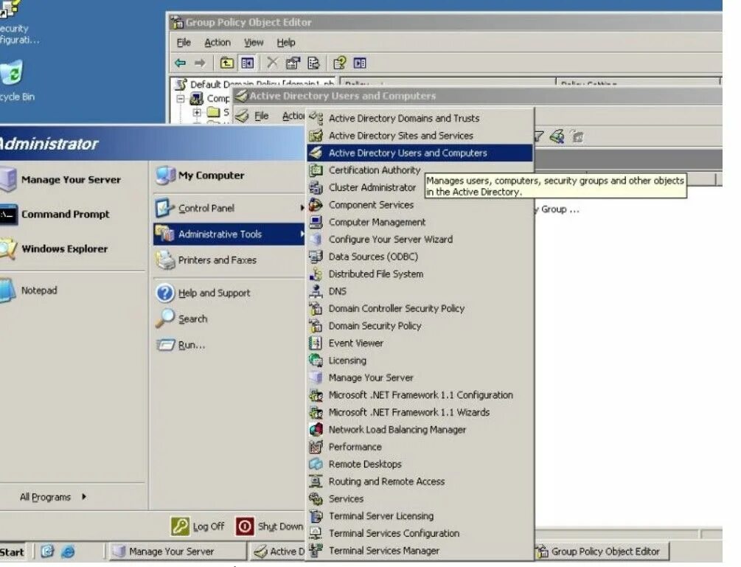Click Delete X icon in Group Policy toolbar
This screenshot has width=741, height=567.
point(272,63)
